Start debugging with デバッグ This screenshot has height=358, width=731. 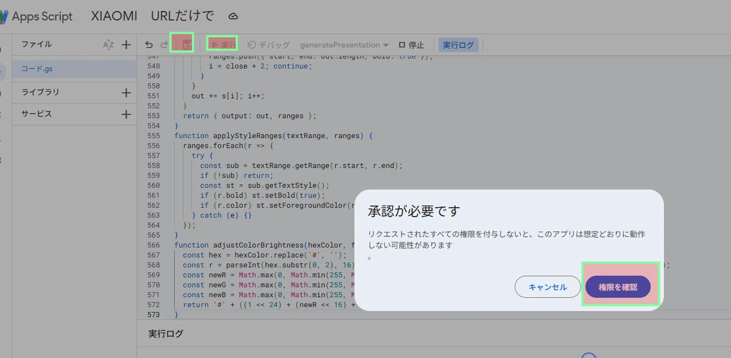click(269, 45)
